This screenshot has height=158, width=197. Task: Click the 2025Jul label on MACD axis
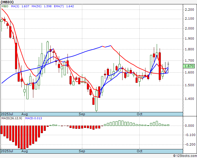pos(7,151)
